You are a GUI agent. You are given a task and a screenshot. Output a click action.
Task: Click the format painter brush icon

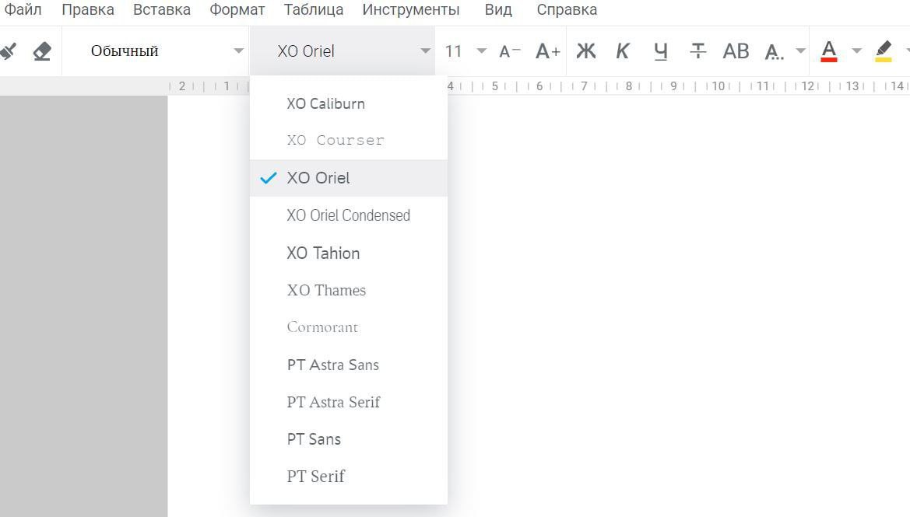tap(8, 51)
